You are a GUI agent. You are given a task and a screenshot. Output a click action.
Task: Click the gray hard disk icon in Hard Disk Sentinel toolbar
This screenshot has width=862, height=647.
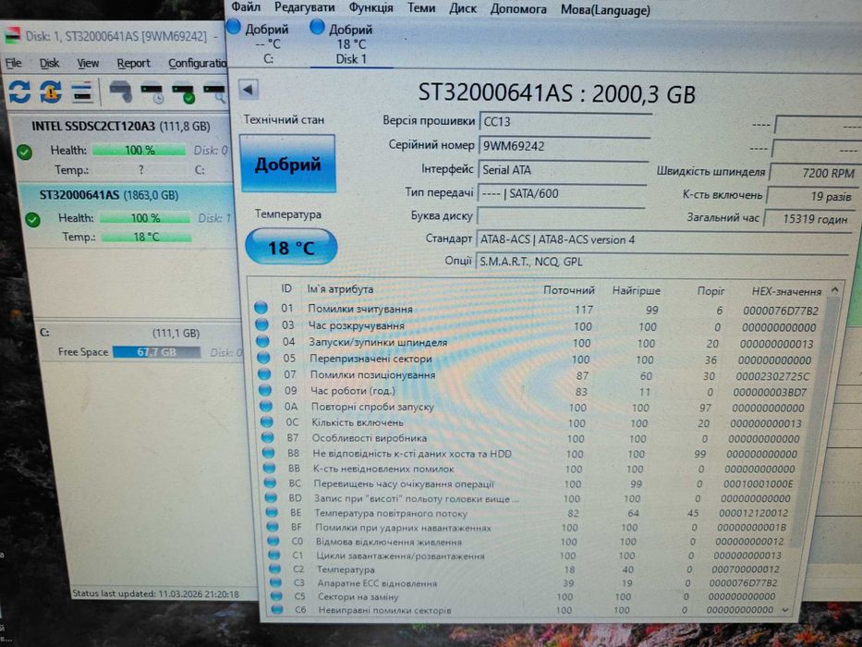tap(121, 92)
